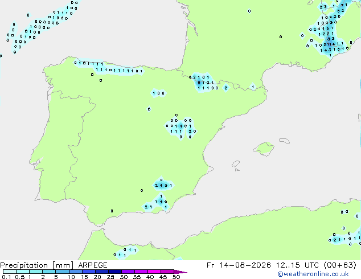This screenshot has width=361, height=279.
Task: Click the Mallorca island on the map
Action: (x=264, y=149)
